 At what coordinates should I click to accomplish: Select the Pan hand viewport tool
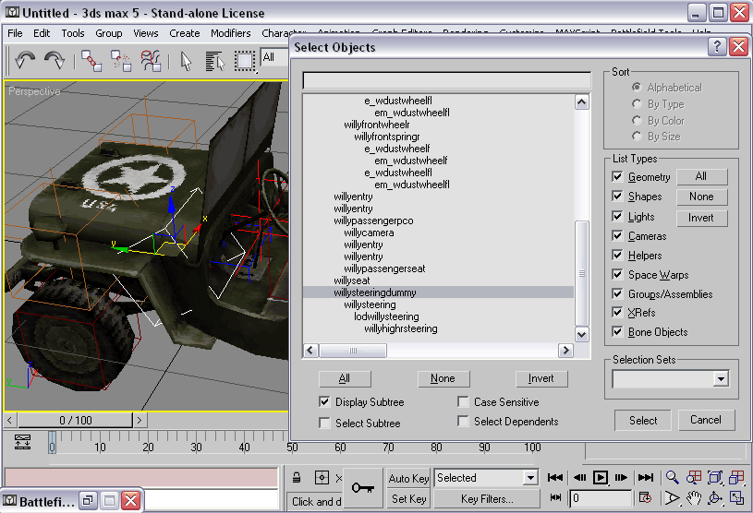click(694, 498)
